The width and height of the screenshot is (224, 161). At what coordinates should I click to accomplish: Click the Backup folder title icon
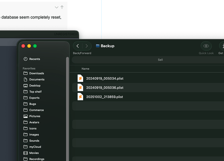coord(98,46)
